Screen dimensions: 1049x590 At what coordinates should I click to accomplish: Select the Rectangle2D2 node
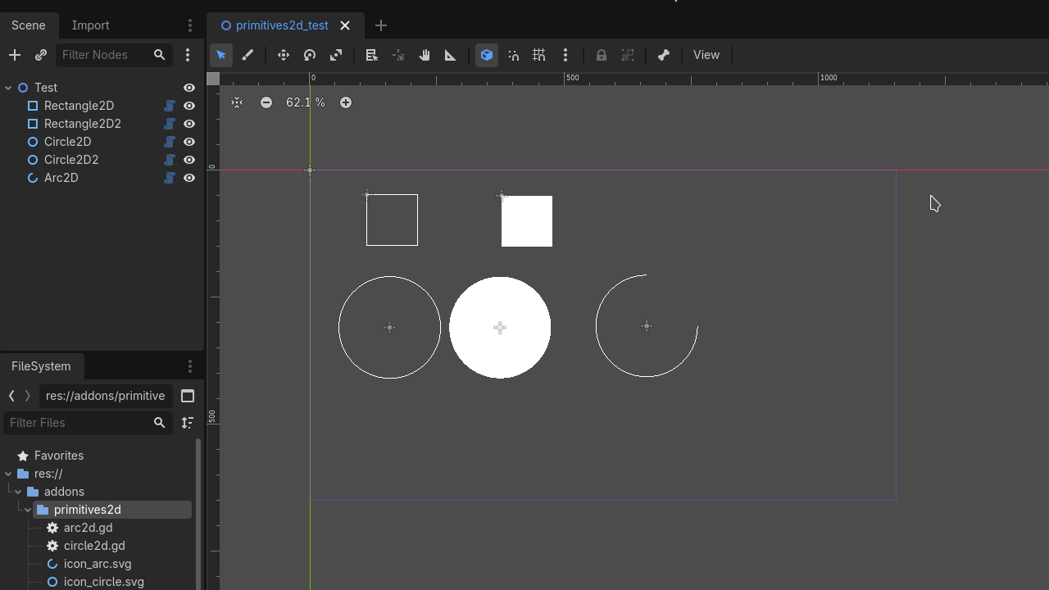click(x=83, y=124)
